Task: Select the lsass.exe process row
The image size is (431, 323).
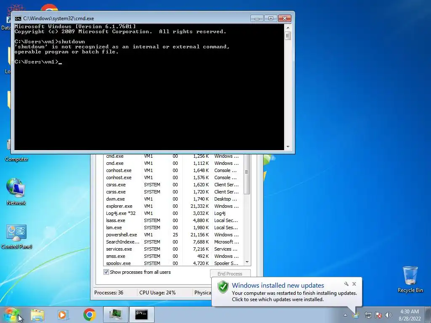Action: [173, 220]
